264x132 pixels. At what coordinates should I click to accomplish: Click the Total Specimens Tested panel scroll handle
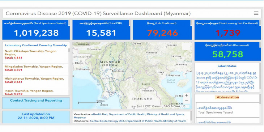69,23
